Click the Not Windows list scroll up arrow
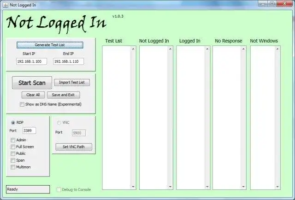Image resolution: width=295 pixels, height=200 pixels. [x=277, y=49]
